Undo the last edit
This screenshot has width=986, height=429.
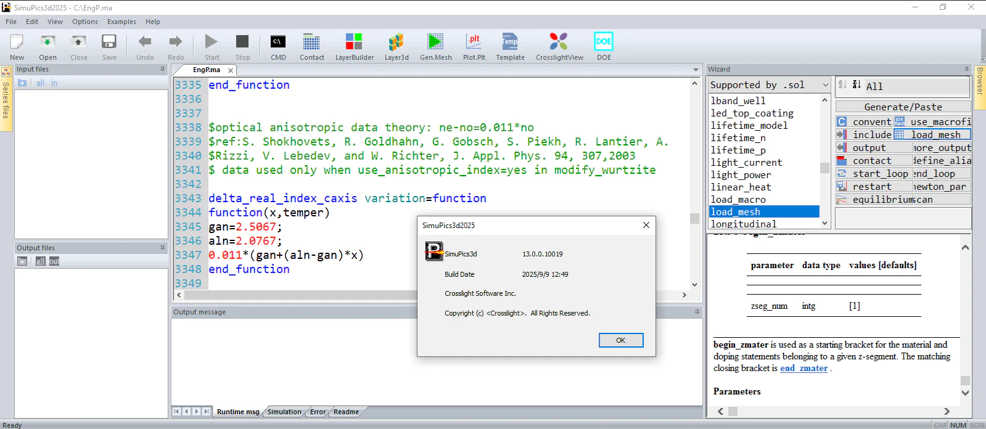pyautogui.click(x=145, y=47)
